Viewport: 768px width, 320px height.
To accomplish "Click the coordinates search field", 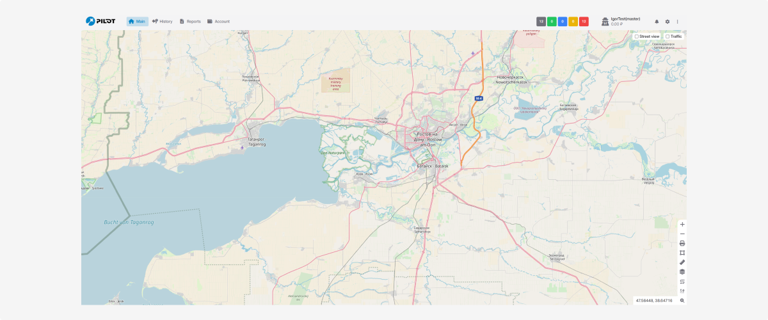I will 654,300.
